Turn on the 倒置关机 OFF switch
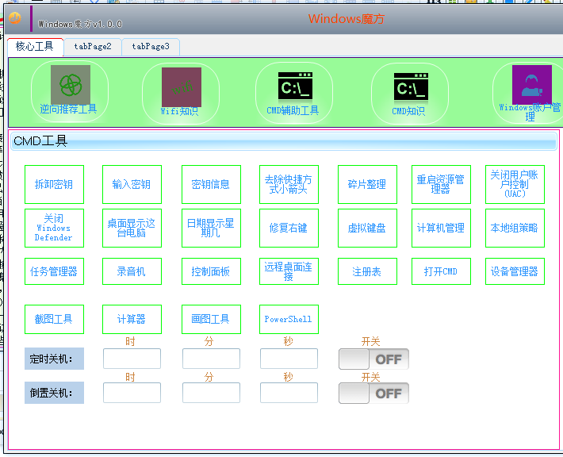Screen dimensions: 563x457 373,393
